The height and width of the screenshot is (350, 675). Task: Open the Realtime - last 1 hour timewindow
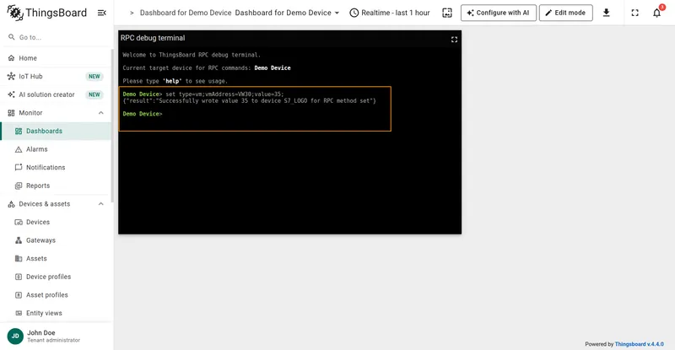(390, 13)
